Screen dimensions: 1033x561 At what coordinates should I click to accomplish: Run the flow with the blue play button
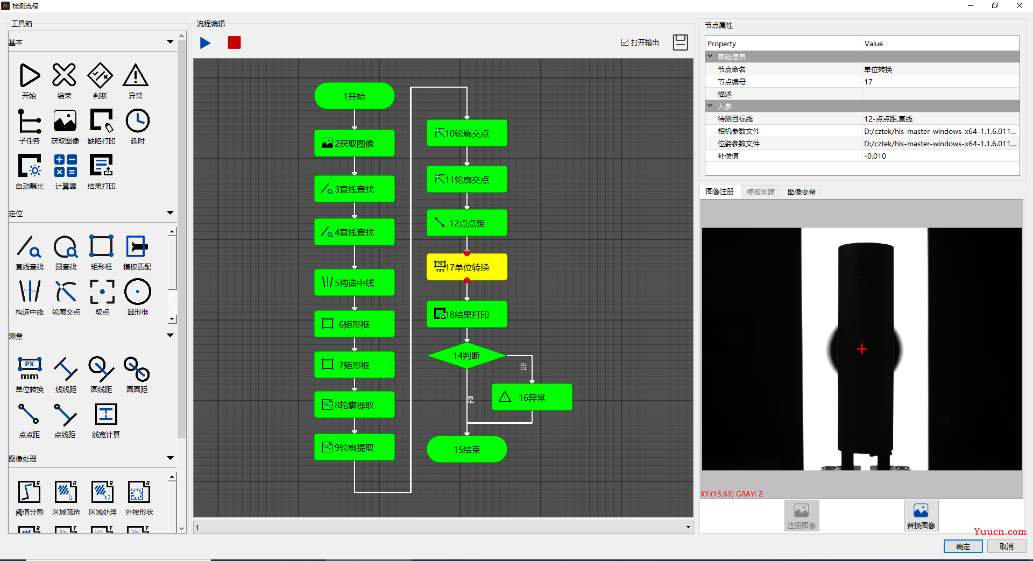tap(205, 42)
